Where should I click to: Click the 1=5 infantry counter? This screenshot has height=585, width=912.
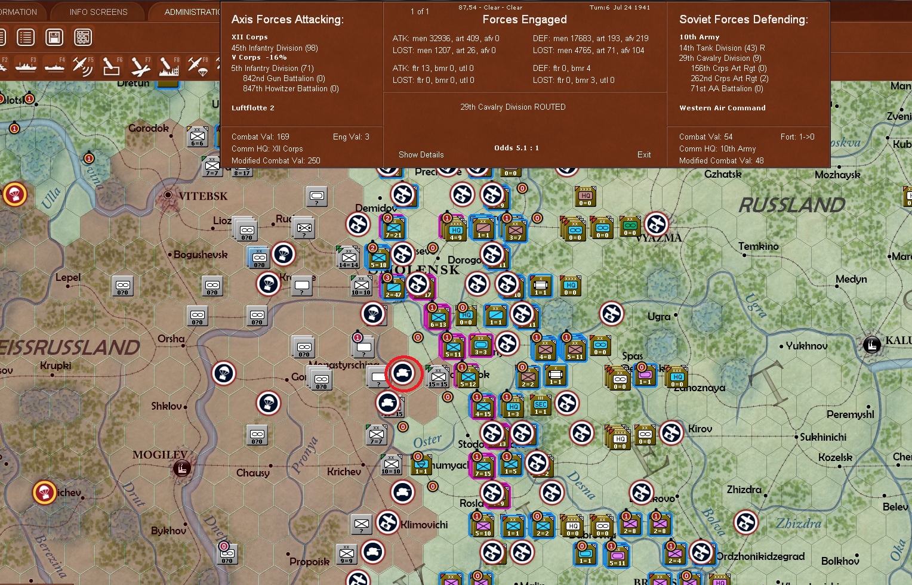511,464
